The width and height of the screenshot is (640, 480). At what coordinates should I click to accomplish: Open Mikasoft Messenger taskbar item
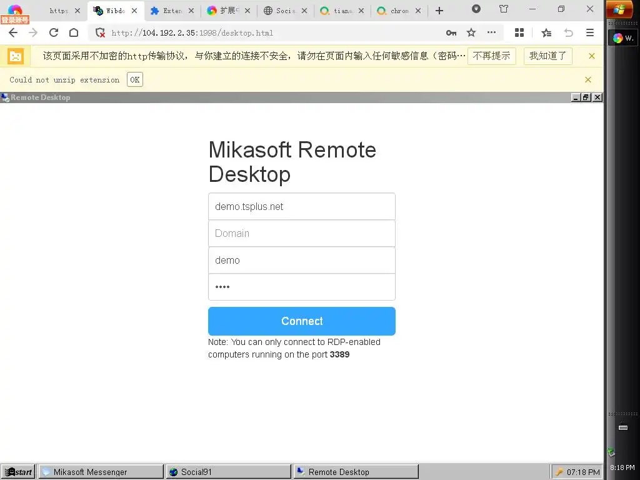coord(101,472)
